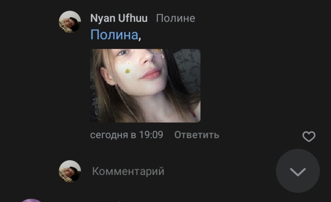Reply to Nyan Ufhuu via Ответить

pyautogui.click(x=197, y=135)
